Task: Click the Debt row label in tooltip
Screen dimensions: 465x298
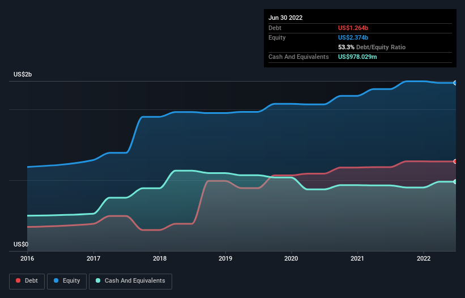Action: 275,28
